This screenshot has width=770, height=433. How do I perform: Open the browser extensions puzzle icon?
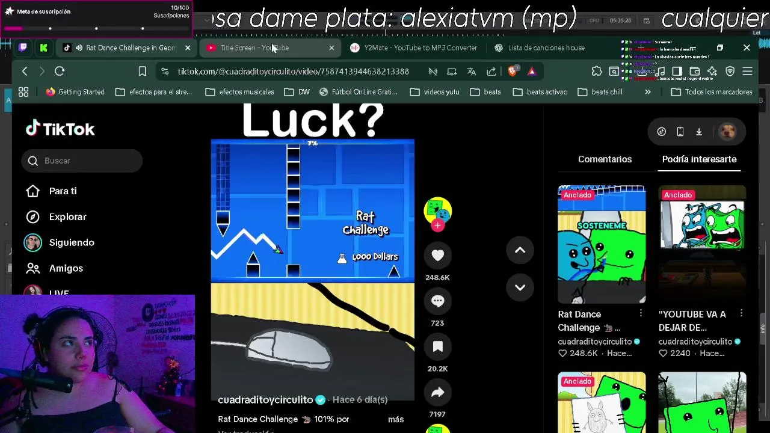596,72
